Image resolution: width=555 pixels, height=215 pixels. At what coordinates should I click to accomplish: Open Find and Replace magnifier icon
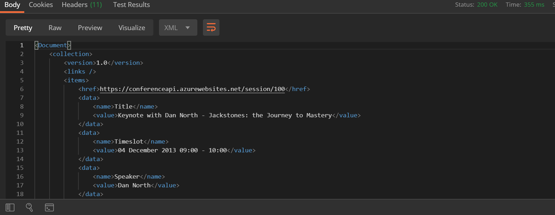point(29,208)
